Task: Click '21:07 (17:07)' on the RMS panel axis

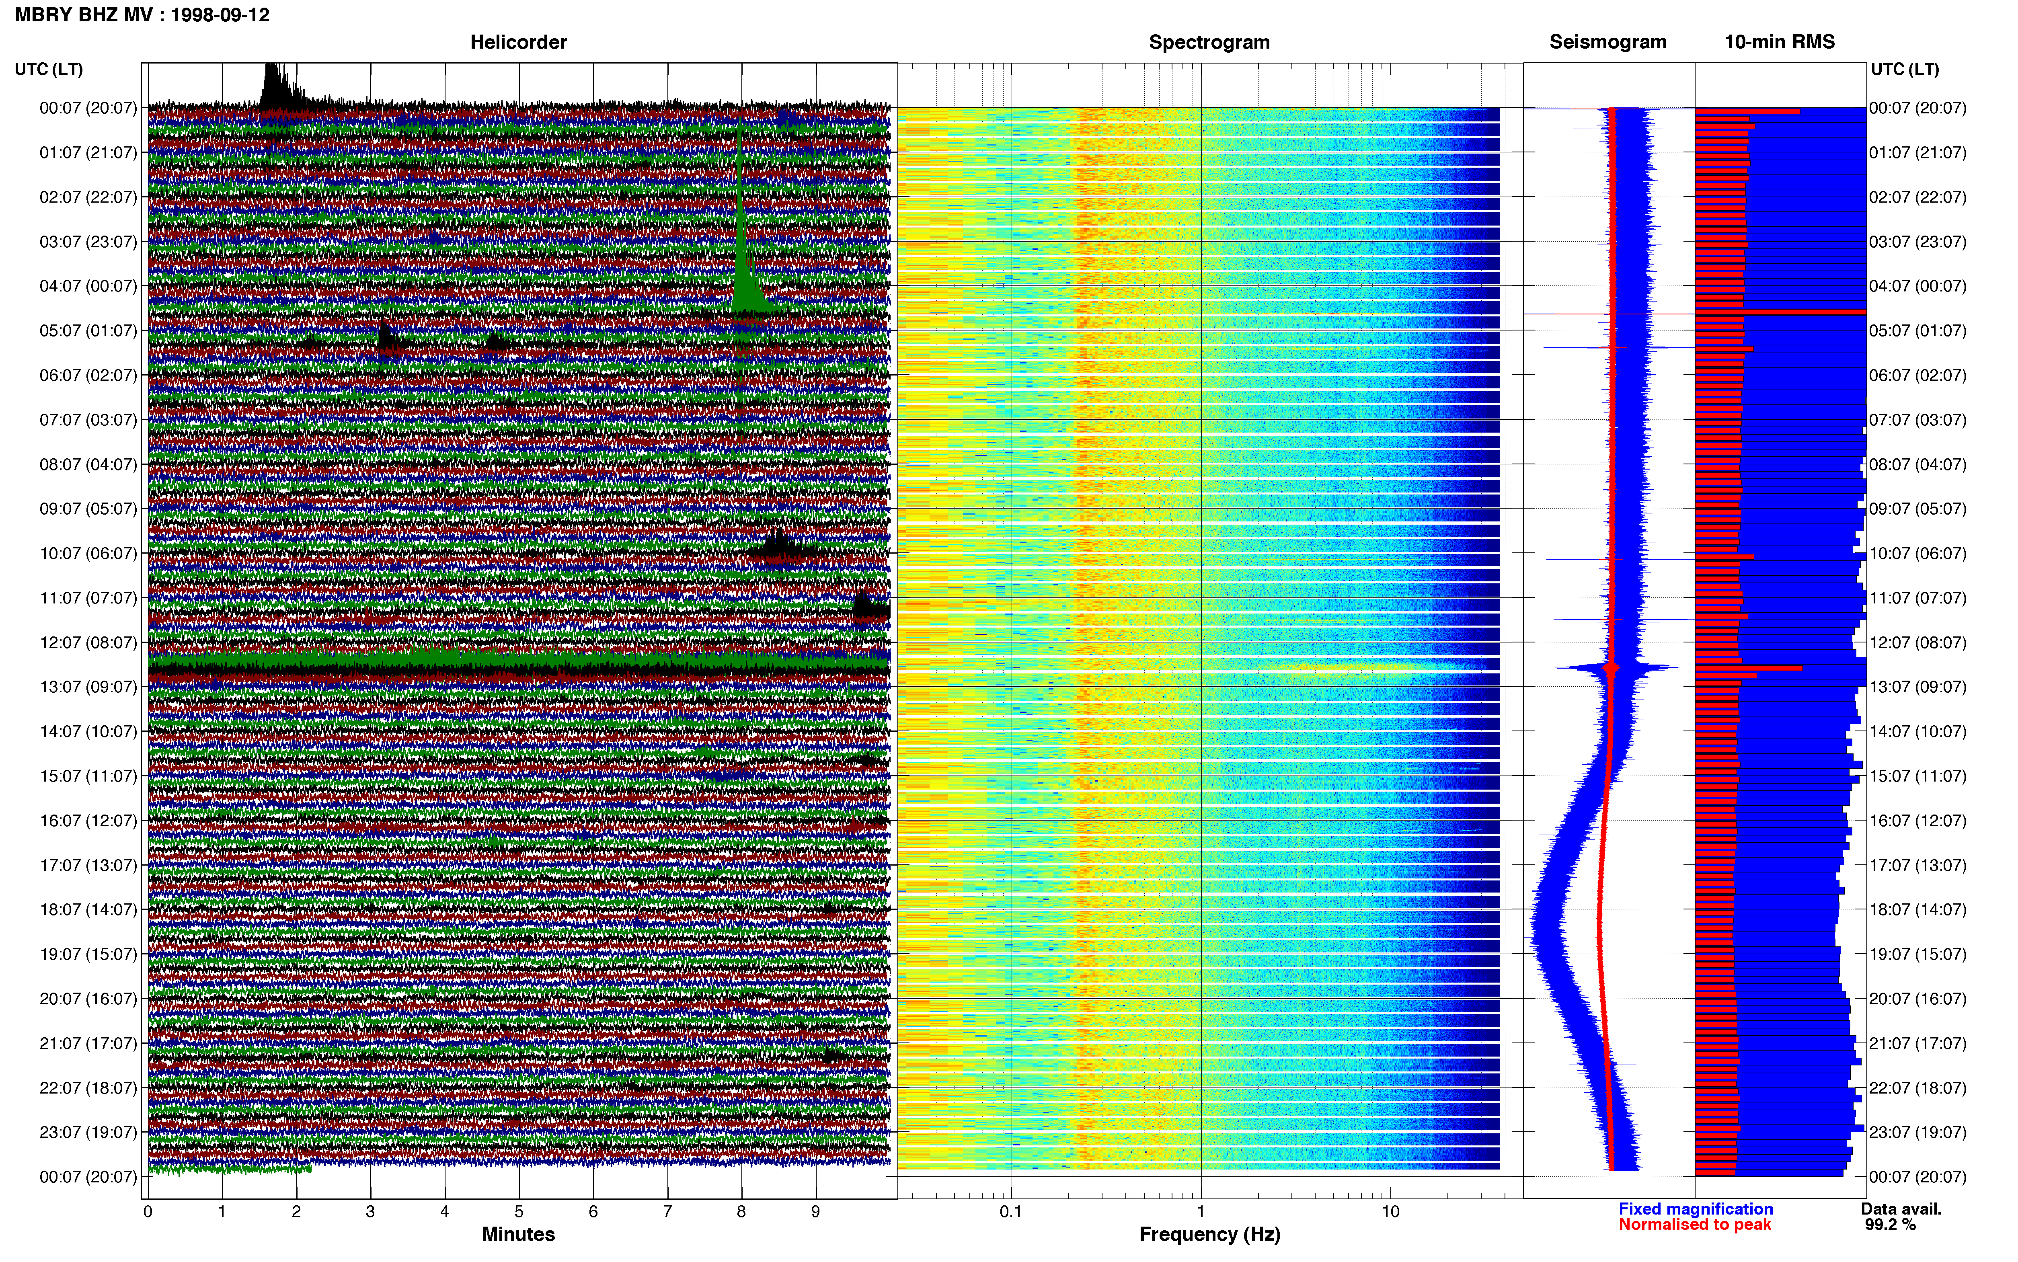Action: point(1918,1043)
